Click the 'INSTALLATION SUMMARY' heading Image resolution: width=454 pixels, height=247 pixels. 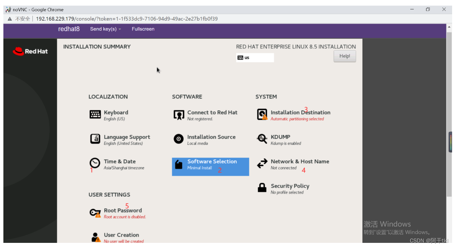[97, 47]
